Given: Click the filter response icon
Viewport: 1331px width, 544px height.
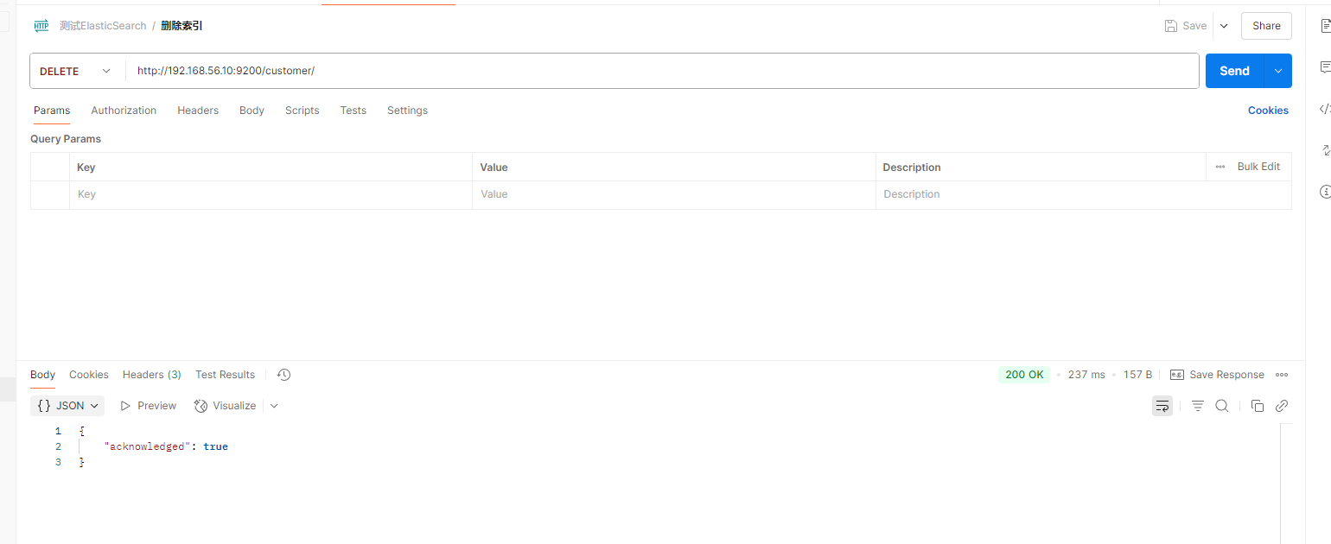Looking at the screenshot, I should [1198, 406].
